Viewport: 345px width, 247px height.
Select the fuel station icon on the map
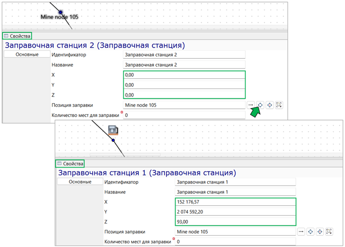click(x=113, y=130)
